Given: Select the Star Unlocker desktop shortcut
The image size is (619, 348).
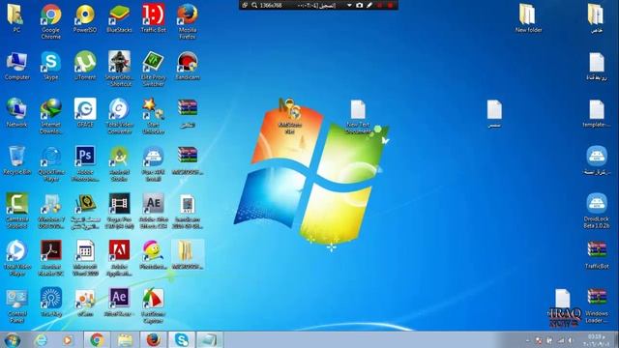Looking at the screenshot, I should click(153, 115).
